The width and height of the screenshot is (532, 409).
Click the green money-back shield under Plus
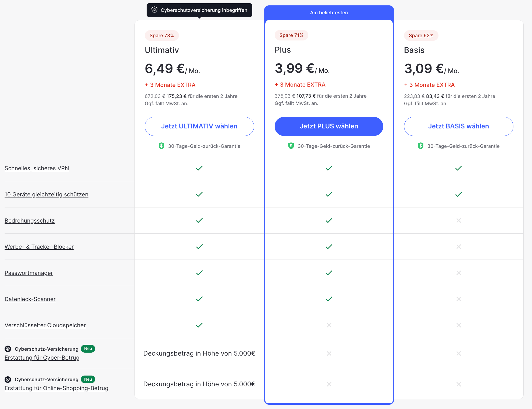291,146
